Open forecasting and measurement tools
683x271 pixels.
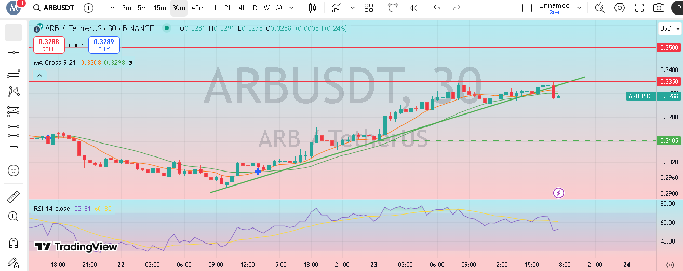[14, 111]
